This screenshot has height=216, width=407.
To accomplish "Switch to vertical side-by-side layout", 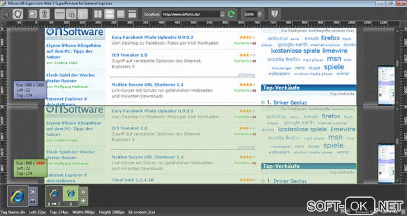I will 98,14.
